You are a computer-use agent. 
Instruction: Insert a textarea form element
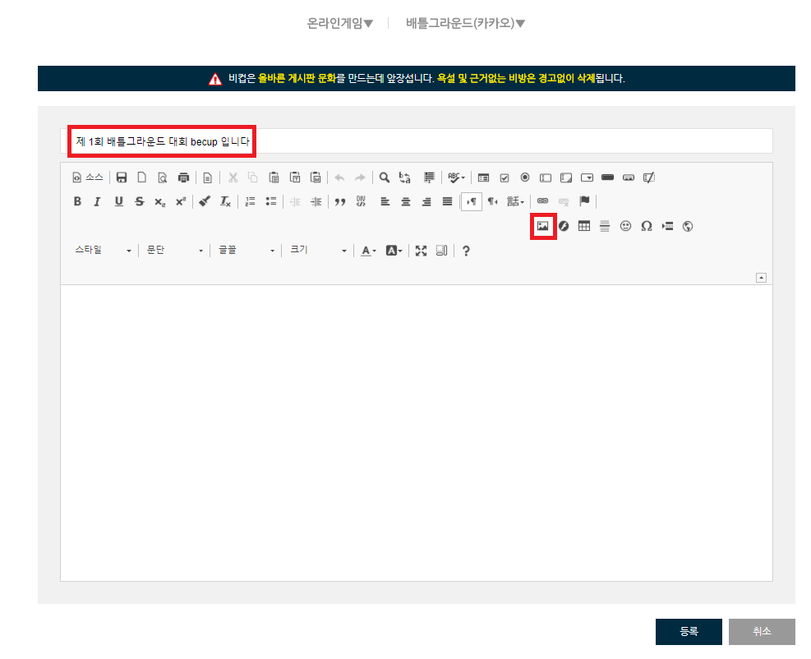(x=566, y=177)
